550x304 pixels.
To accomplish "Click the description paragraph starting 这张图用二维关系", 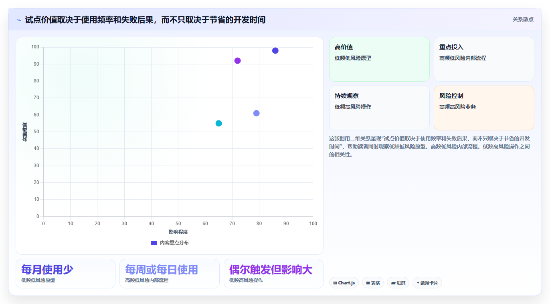I will pos(430,146).
